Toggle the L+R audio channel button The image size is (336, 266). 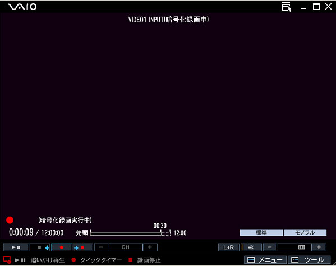pos(229,247)
